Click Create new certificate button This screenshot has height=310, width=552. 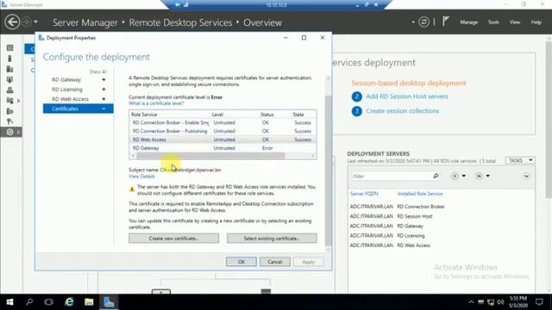(x=173, y=239)
